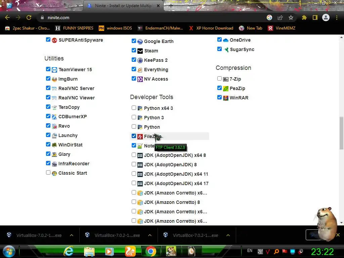Expand second VirtualBox download options arrow

[x=150, y=235]
